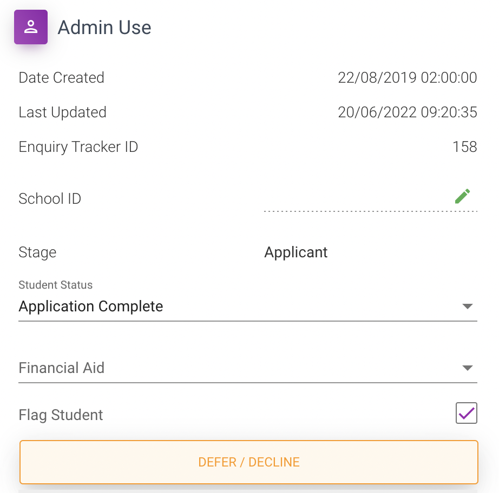Click the Enquiry Tracker ID value 158
Image resolution: width=499 pixels, height=493 pixels.
(x=464, y=147)
